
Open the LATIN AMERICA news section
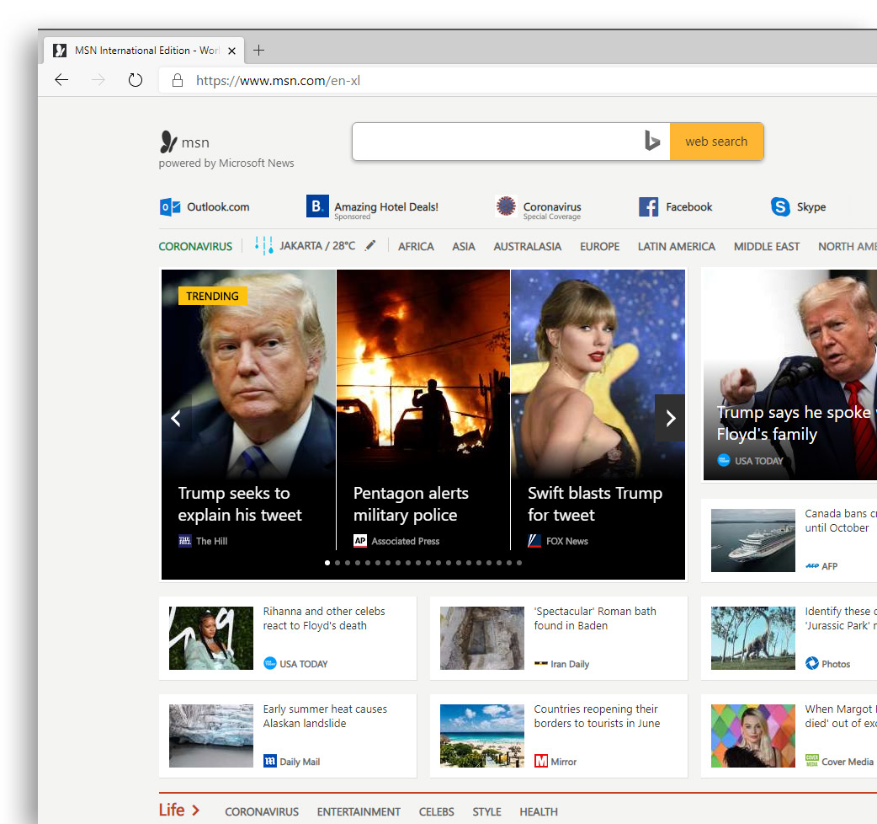[x=676, y=247]
